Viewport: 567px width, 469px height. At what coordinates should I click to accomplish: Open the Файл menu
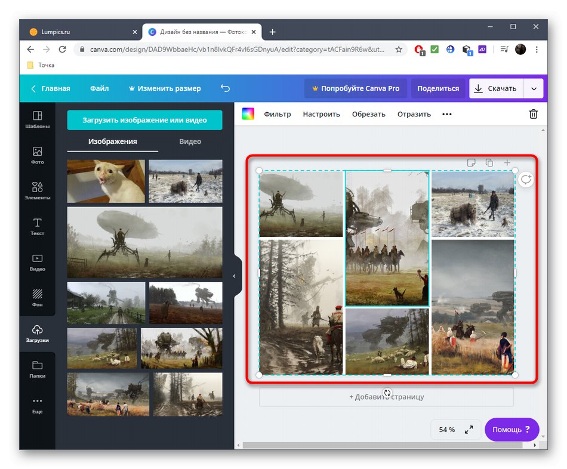pyautogui.click(x=100, y=88)
